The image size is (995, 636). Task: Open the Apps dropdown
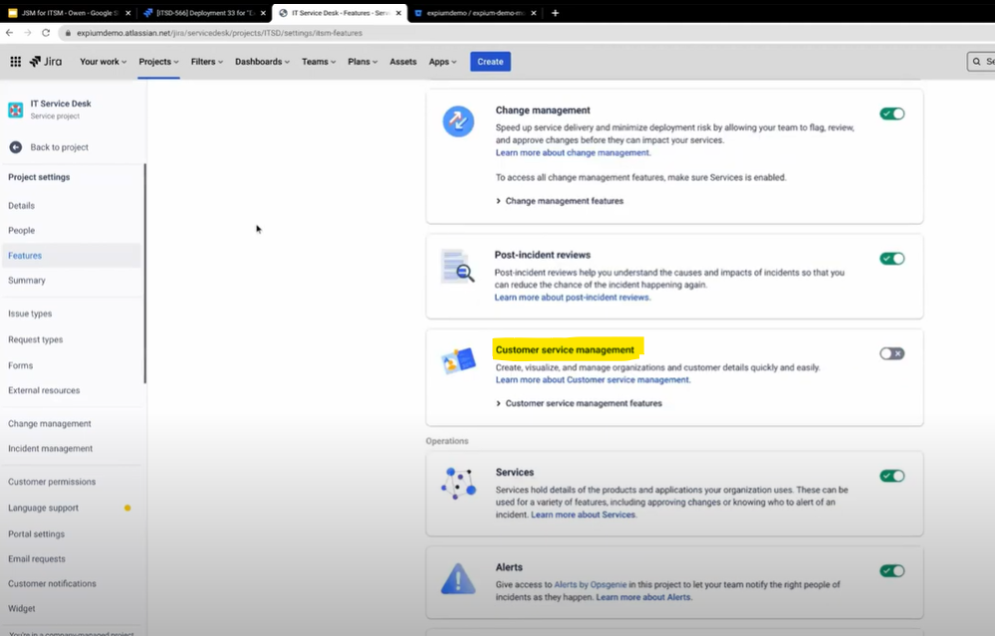(x=442, y=62)
